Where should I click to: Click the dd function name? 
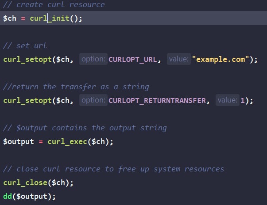pos(8,196)
